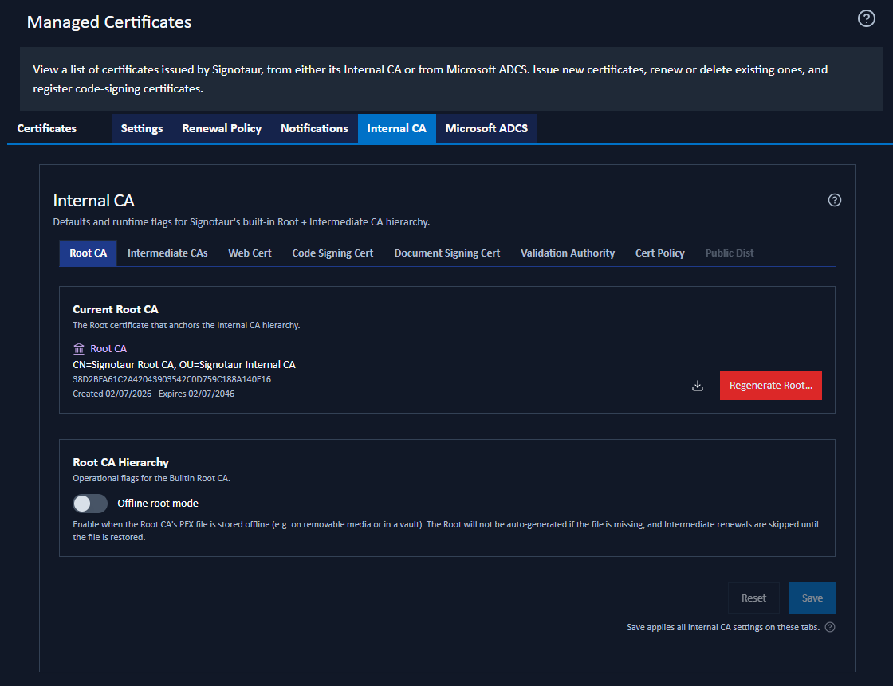Screen dimensions: 893x686
Task: Go to the Notifications tab
Action: (314, 128)
